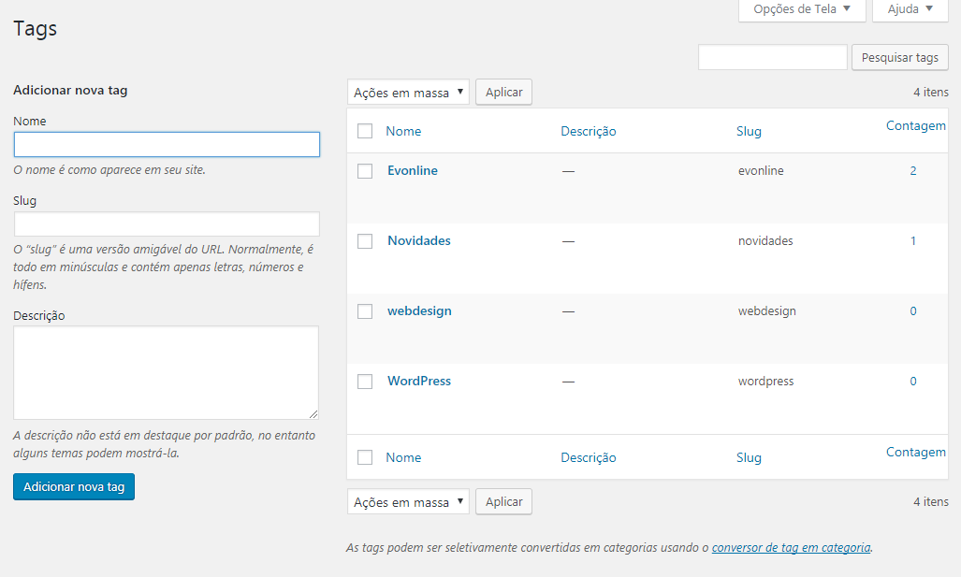The height and width of the screenshot is (577, 961).
Task: Select the WordPress tag checkbox
Action: (365, 382)
